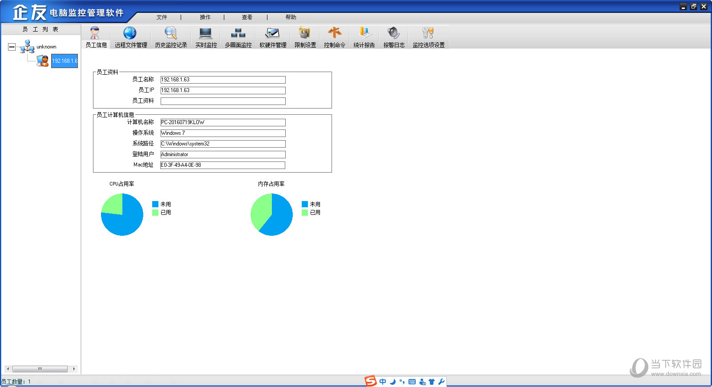
Task: Restore the application window size
Action: [693, 7]
